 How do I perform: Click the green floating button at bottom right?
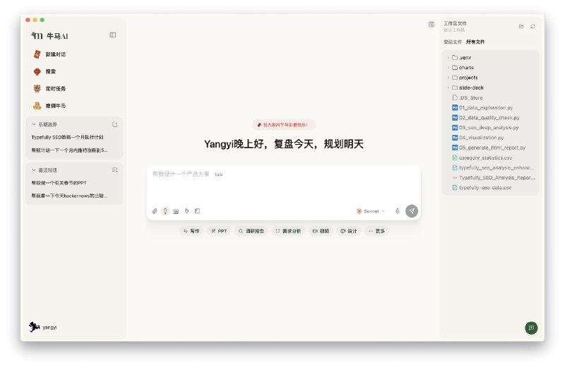tap(531, 328)
